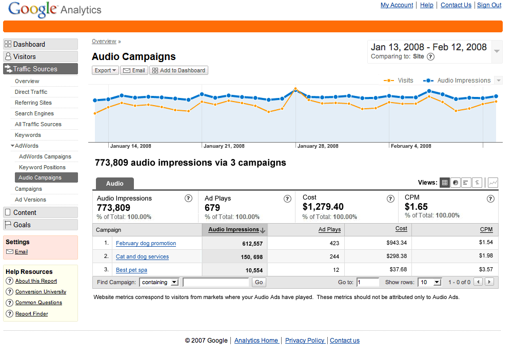Open the Privacy Policy footer link

point(305,341)
